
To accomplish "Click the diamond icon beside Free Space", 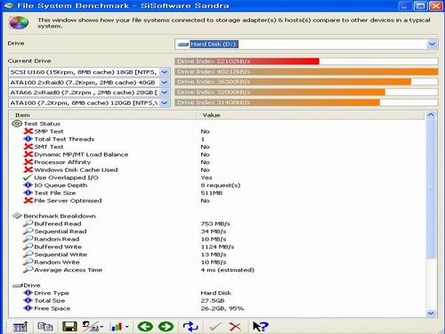I will pyautogui.click(x=28, y=308).
